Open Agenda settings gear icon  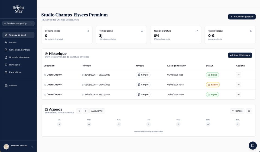point(249,111)
